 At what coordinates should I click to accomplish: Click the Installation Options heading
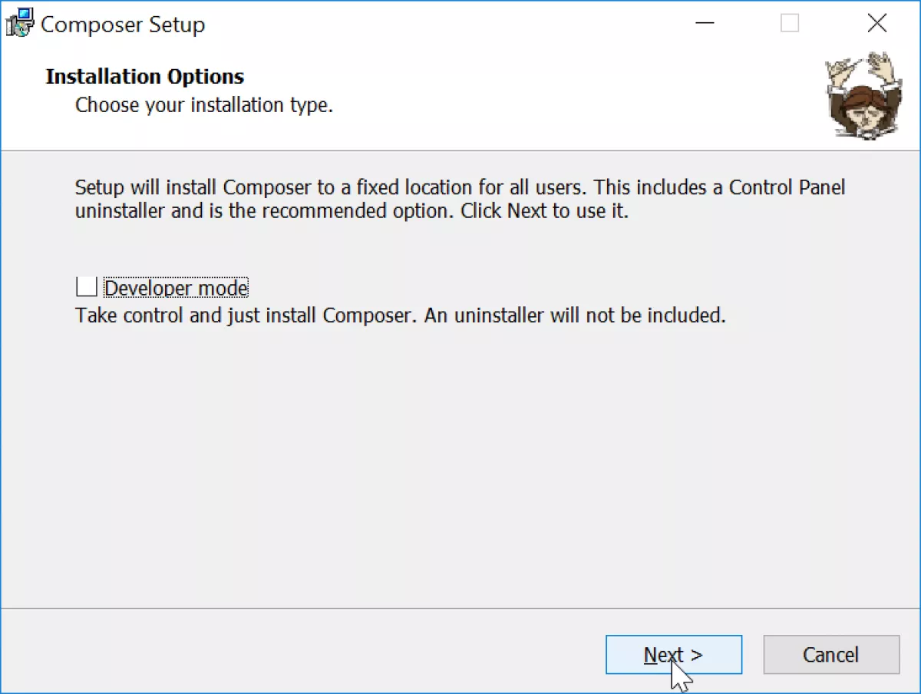pyautogui.click(x=144, y=76)
